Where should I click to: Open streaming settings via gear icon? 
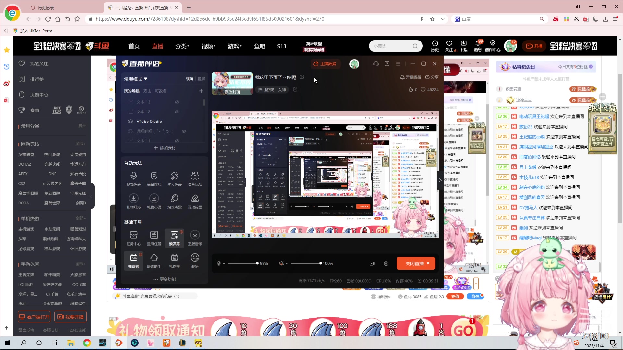[x=386, y=263]
